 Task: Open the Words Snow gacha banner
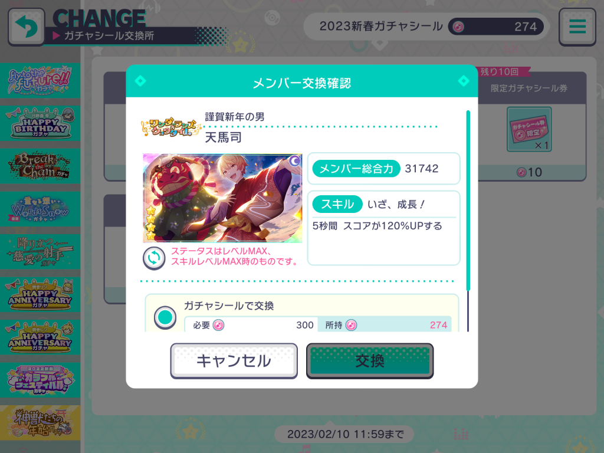pyautogui.click(x=40, y=209)
